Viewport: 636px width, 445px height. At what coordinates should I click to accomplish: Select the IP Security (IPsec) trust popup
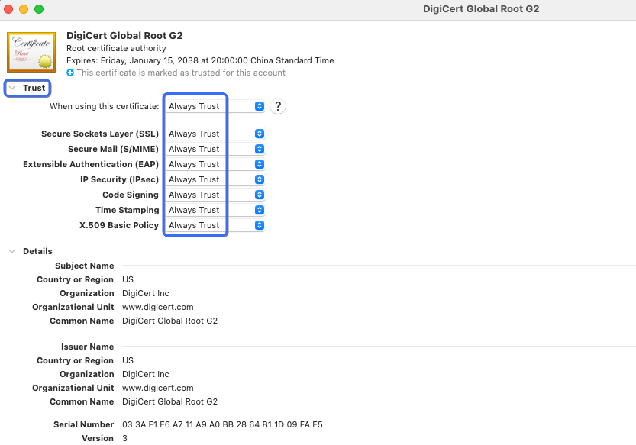215,179
